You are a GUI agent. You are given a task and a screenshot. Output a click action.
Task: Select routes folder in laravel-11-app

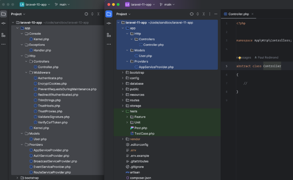pos(135,100)
